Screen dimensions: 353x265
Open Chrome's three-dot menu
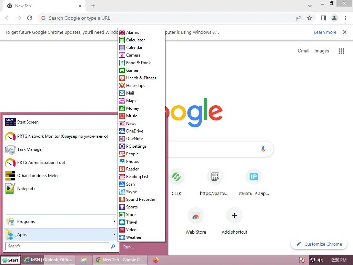coord(345,18)
